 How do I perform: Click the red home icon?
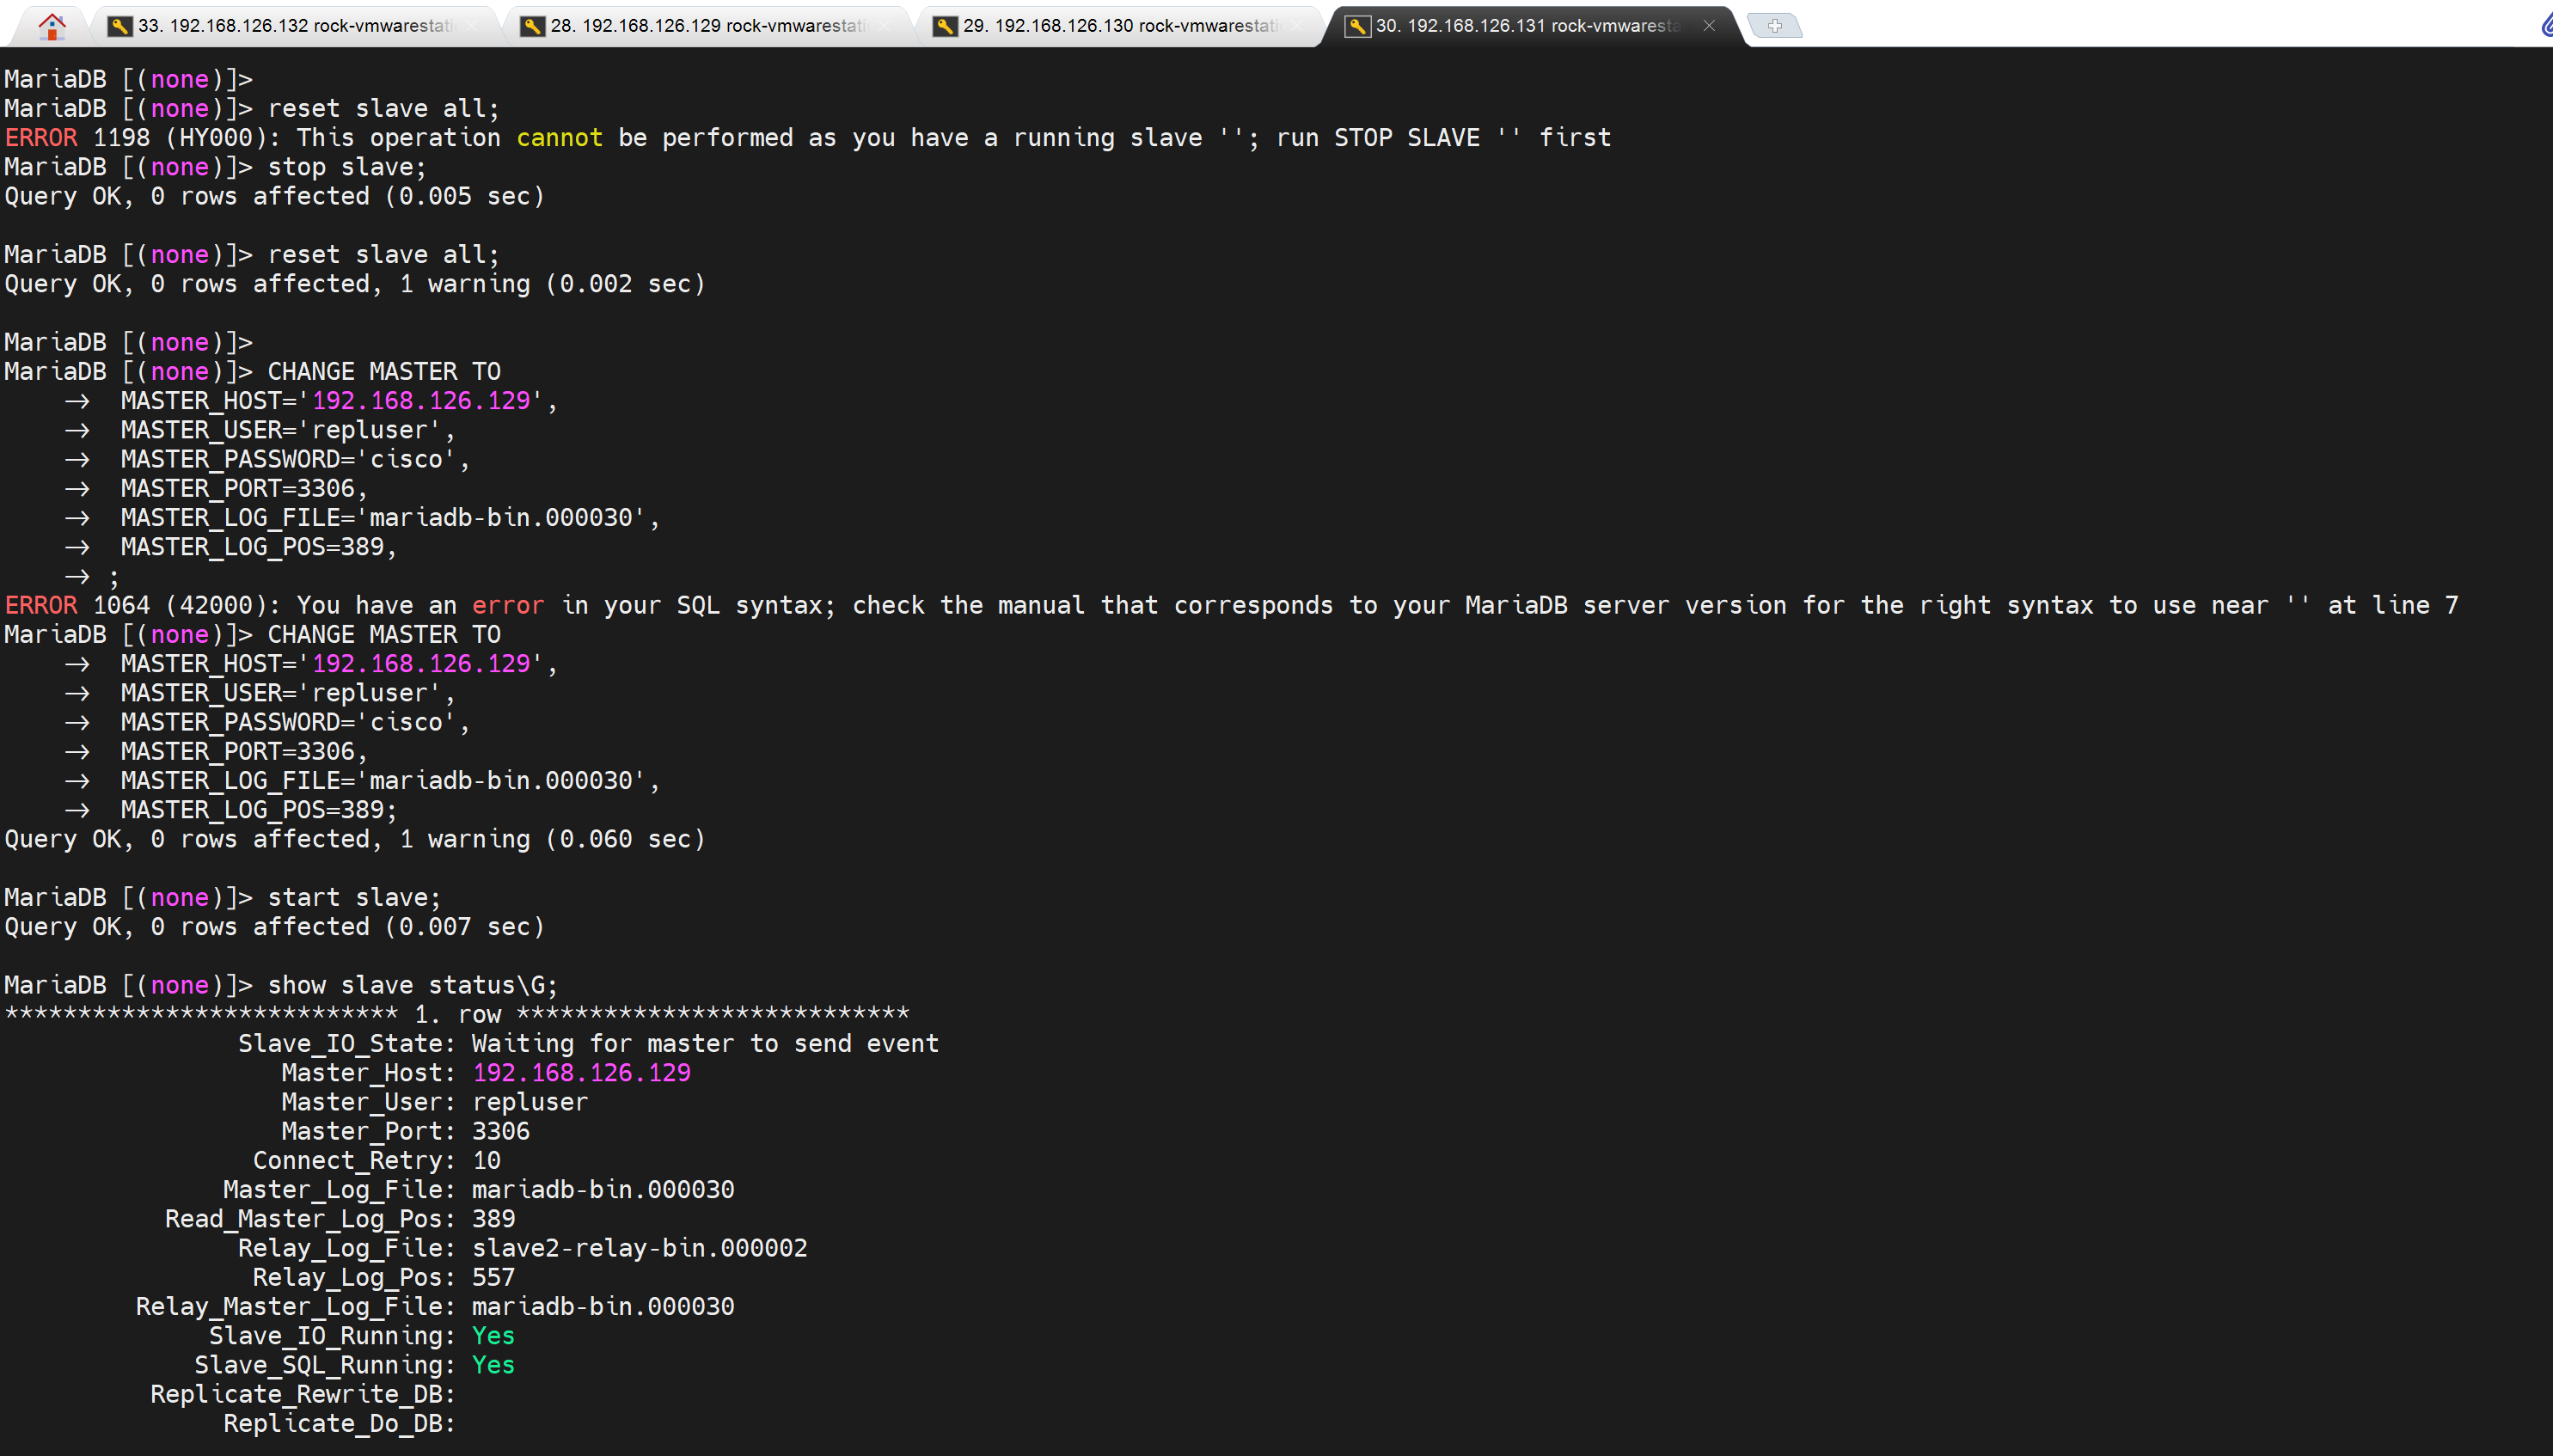pyautogui.click(x=52, y=26)
